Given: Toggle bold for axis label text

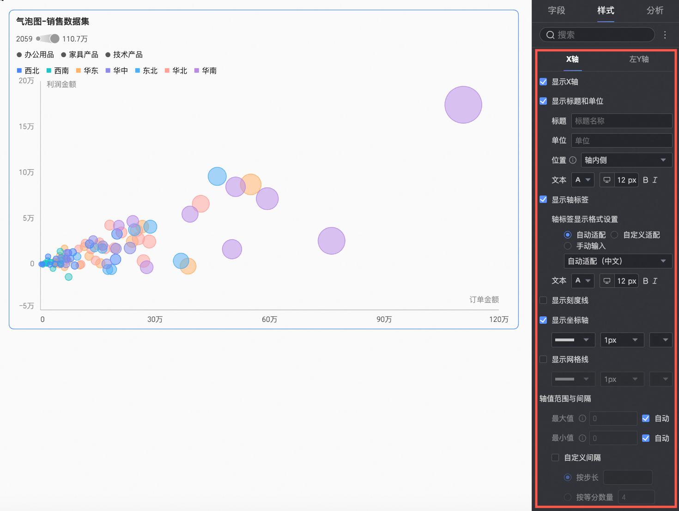Looking at the screenshot, I should coord(645,281).
